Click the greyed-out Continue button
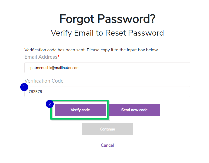Image resolution: width=209 pixels, height=163 pixels. 107,129
